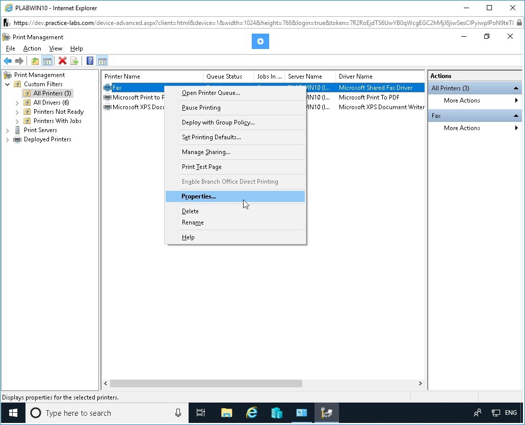Viewport: 525px width, 425px height.
Task: Choose Open Printer Queue... from context menu
Action: tap(235, 93)
